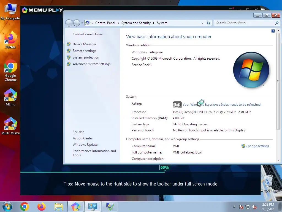Launch Chrome from the taskbar
The image size is (282, 212).
[x=25, y=206]
